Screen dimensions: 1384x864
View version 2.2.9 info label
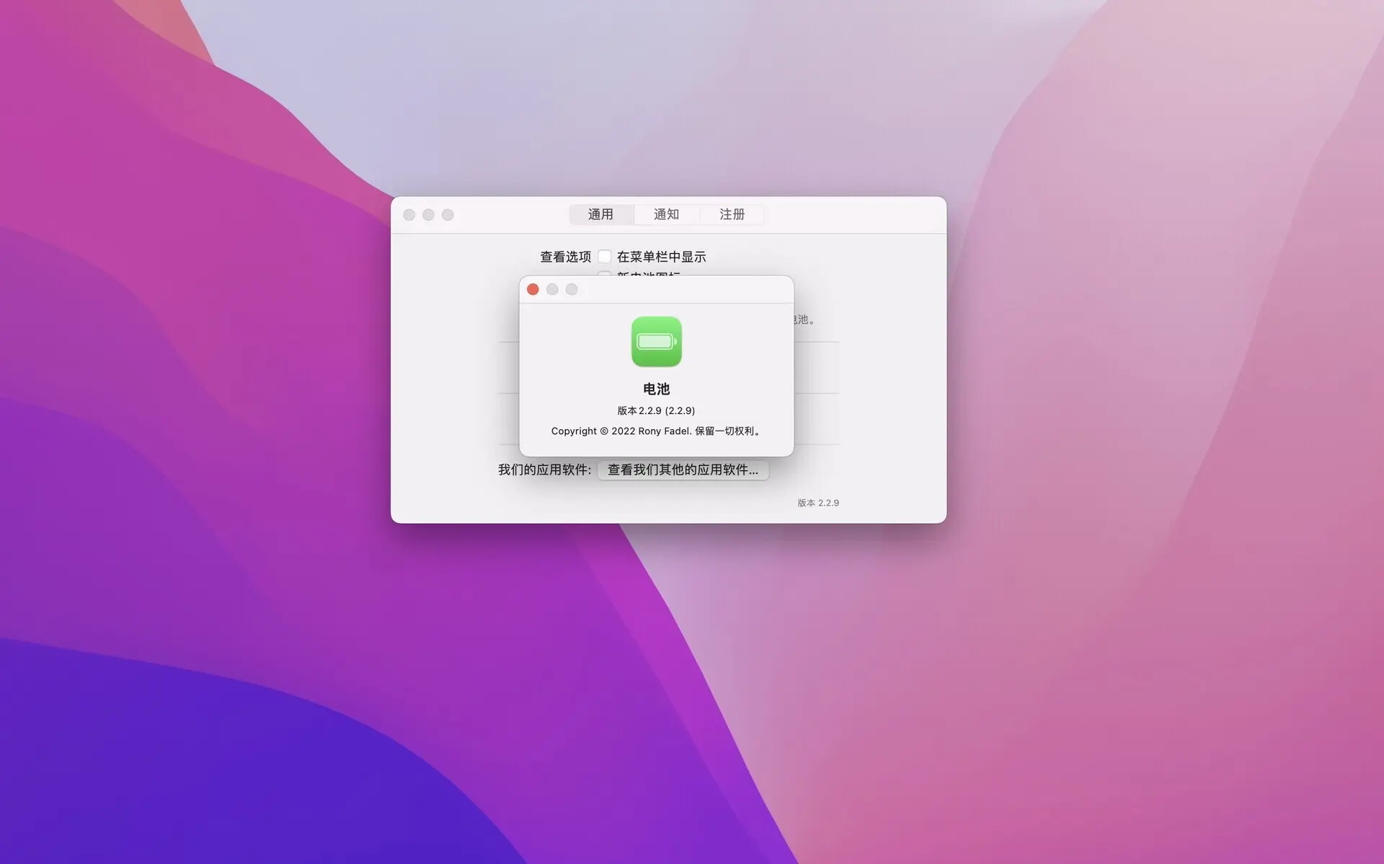pos(656,410)
